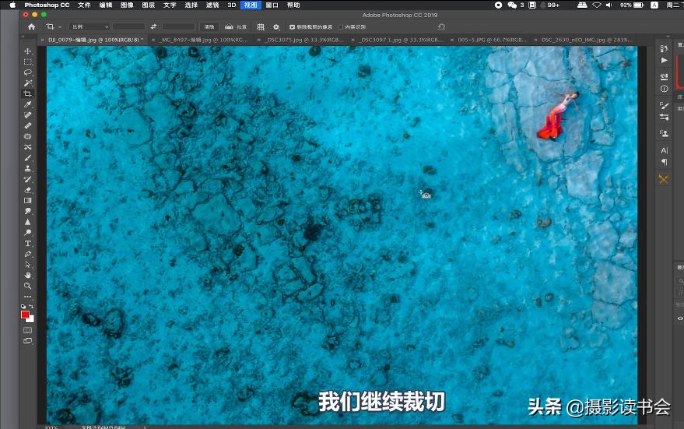This screenshot has height=429, width=684.
Task: Open the crop settings gear menu
Action: pos(276,26)
